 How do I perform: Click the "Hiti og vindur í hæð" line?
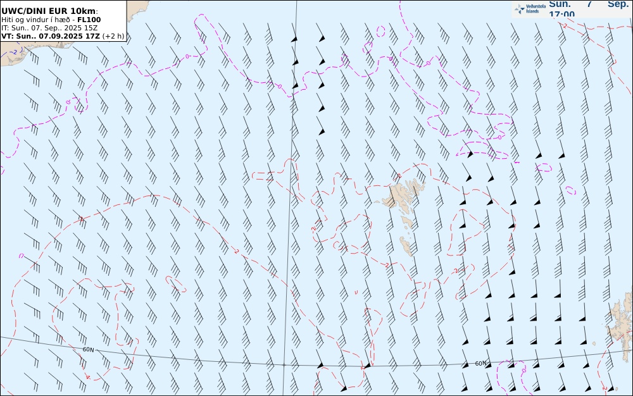[x=35, y=20]
